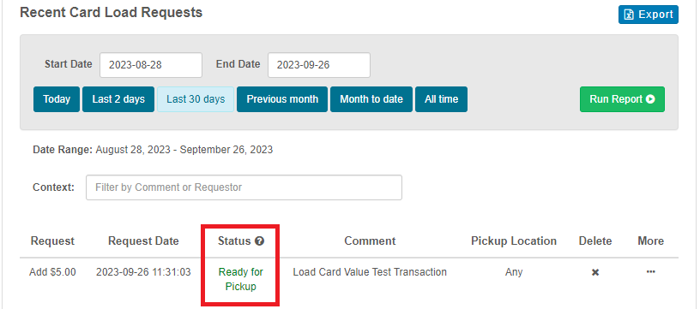The image size is (700, 309).
Task: Click the End Date field
Action: 319,65
